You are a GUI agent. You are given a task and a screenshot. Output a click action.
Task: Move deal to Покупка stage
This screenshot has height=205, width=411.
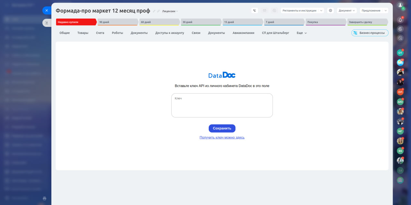point(326,22)
